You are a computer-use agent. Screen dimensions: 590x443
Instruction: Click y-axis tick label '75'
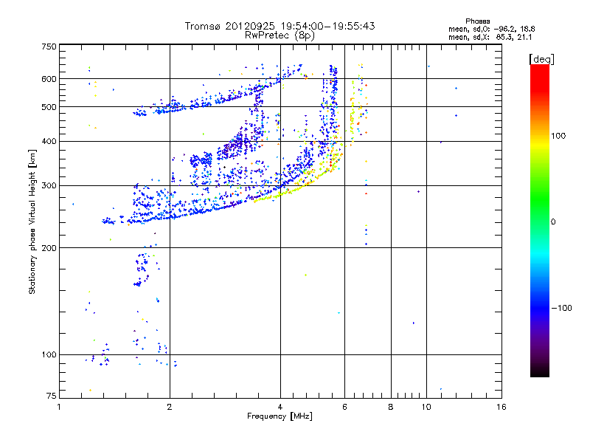coord(51,396)
